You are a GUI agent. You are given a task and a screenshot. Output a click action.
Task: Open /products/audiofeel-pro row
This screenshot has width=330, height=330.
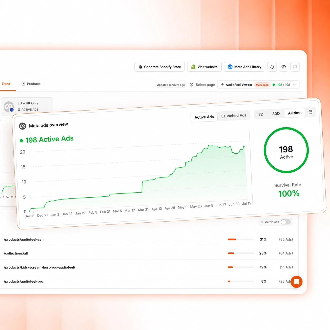149,281
